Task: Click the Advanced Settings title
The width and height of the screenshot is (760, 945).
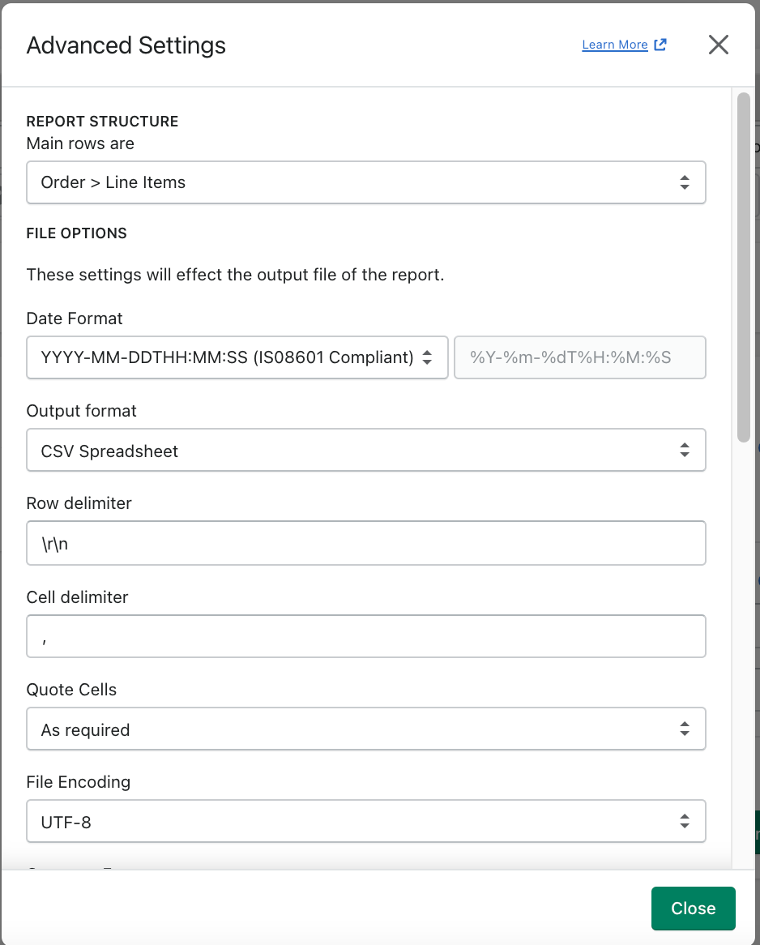Action: (x=126, y=45)
